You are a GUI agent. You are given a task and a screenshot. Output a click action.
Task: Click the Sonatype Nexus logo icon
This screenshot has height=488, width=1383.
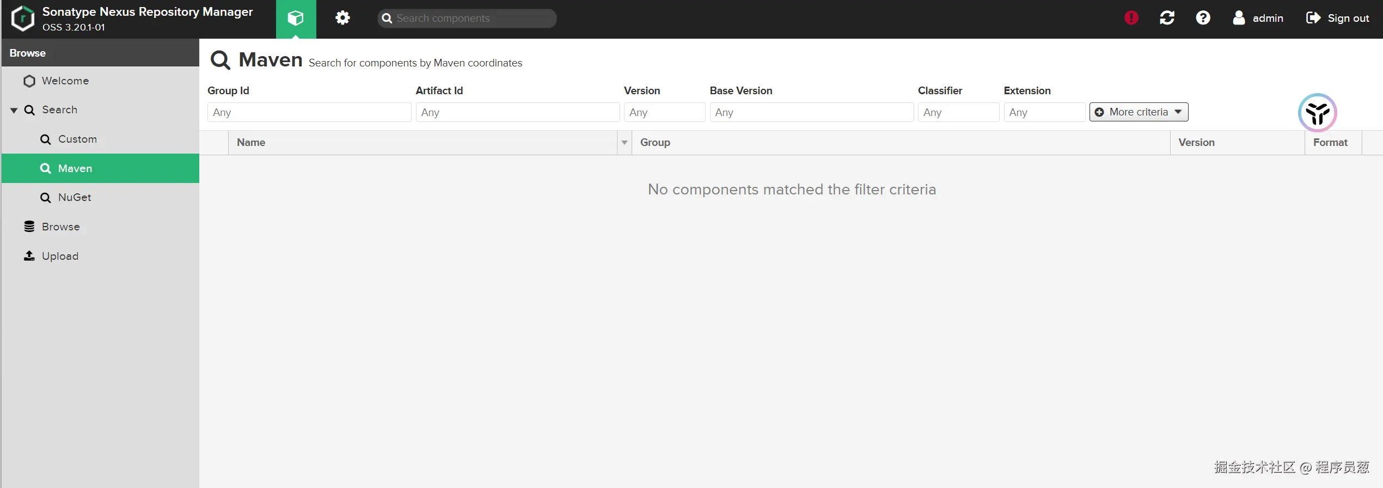23,19
